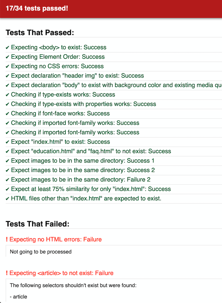Click the "same directory: Success 1" test row
Screen dimensions: 222x303
click(83, 161)
